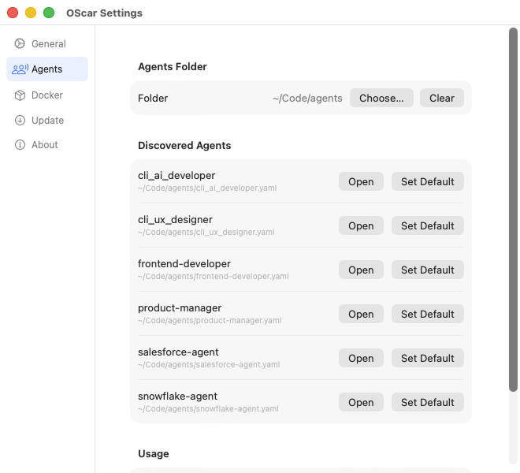This screenshot has height=473, width=520.
Task: Click the About info icon
Action: click(20, 145)
